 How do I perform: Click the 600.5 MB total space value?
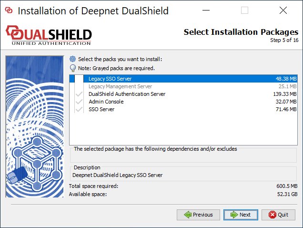287,186
